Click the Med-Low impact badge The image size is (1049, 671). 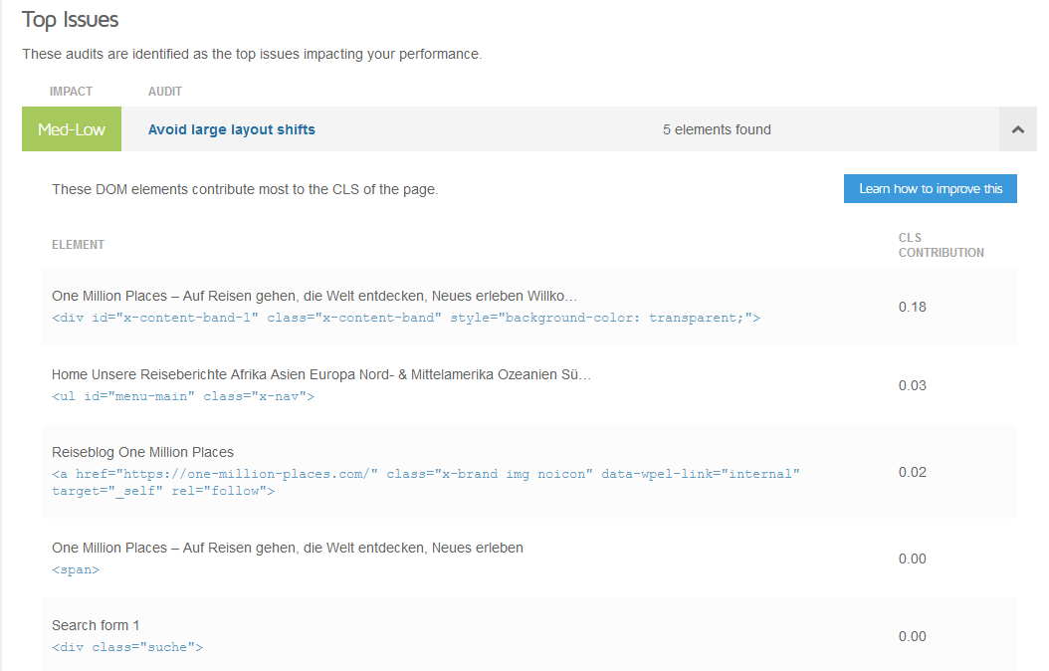72,129
